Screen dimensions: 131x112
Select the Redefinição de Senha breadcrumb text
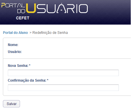click(50, 33)
